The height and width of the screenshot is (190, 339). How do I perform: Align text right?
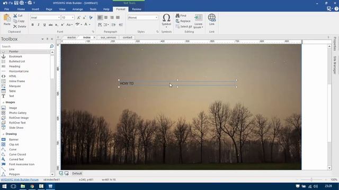(112, 17)
